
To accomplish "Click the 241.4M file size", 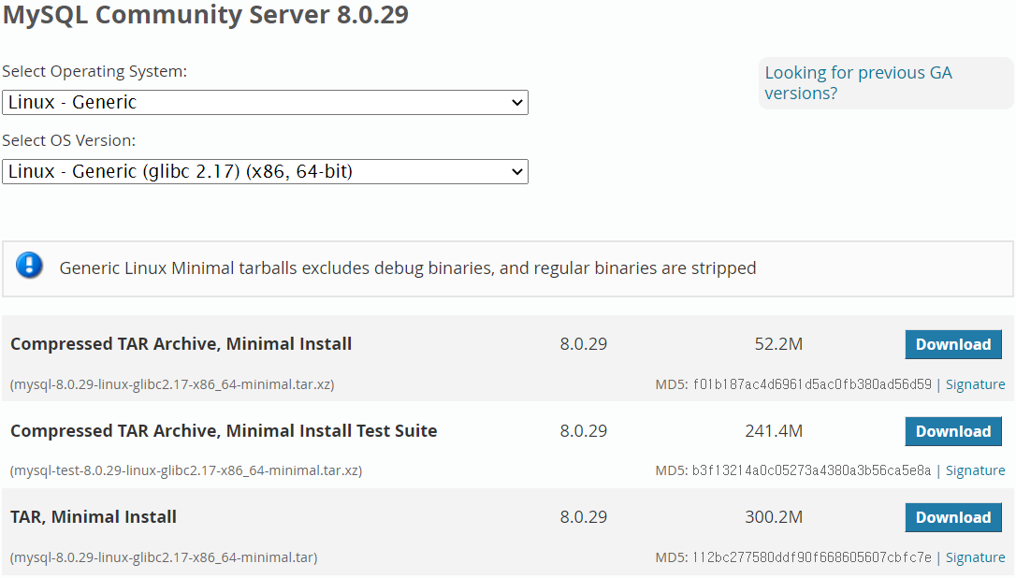I will click(x=774, y=431).
